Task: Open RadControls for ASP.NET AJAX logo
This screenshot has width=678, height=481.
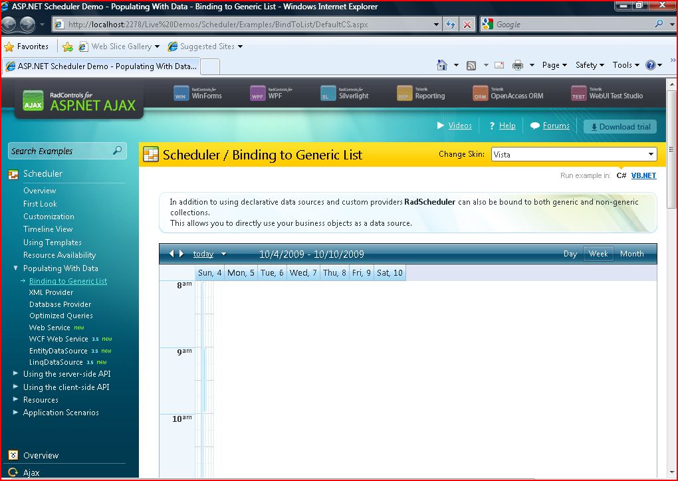Action: click(79, 101)
